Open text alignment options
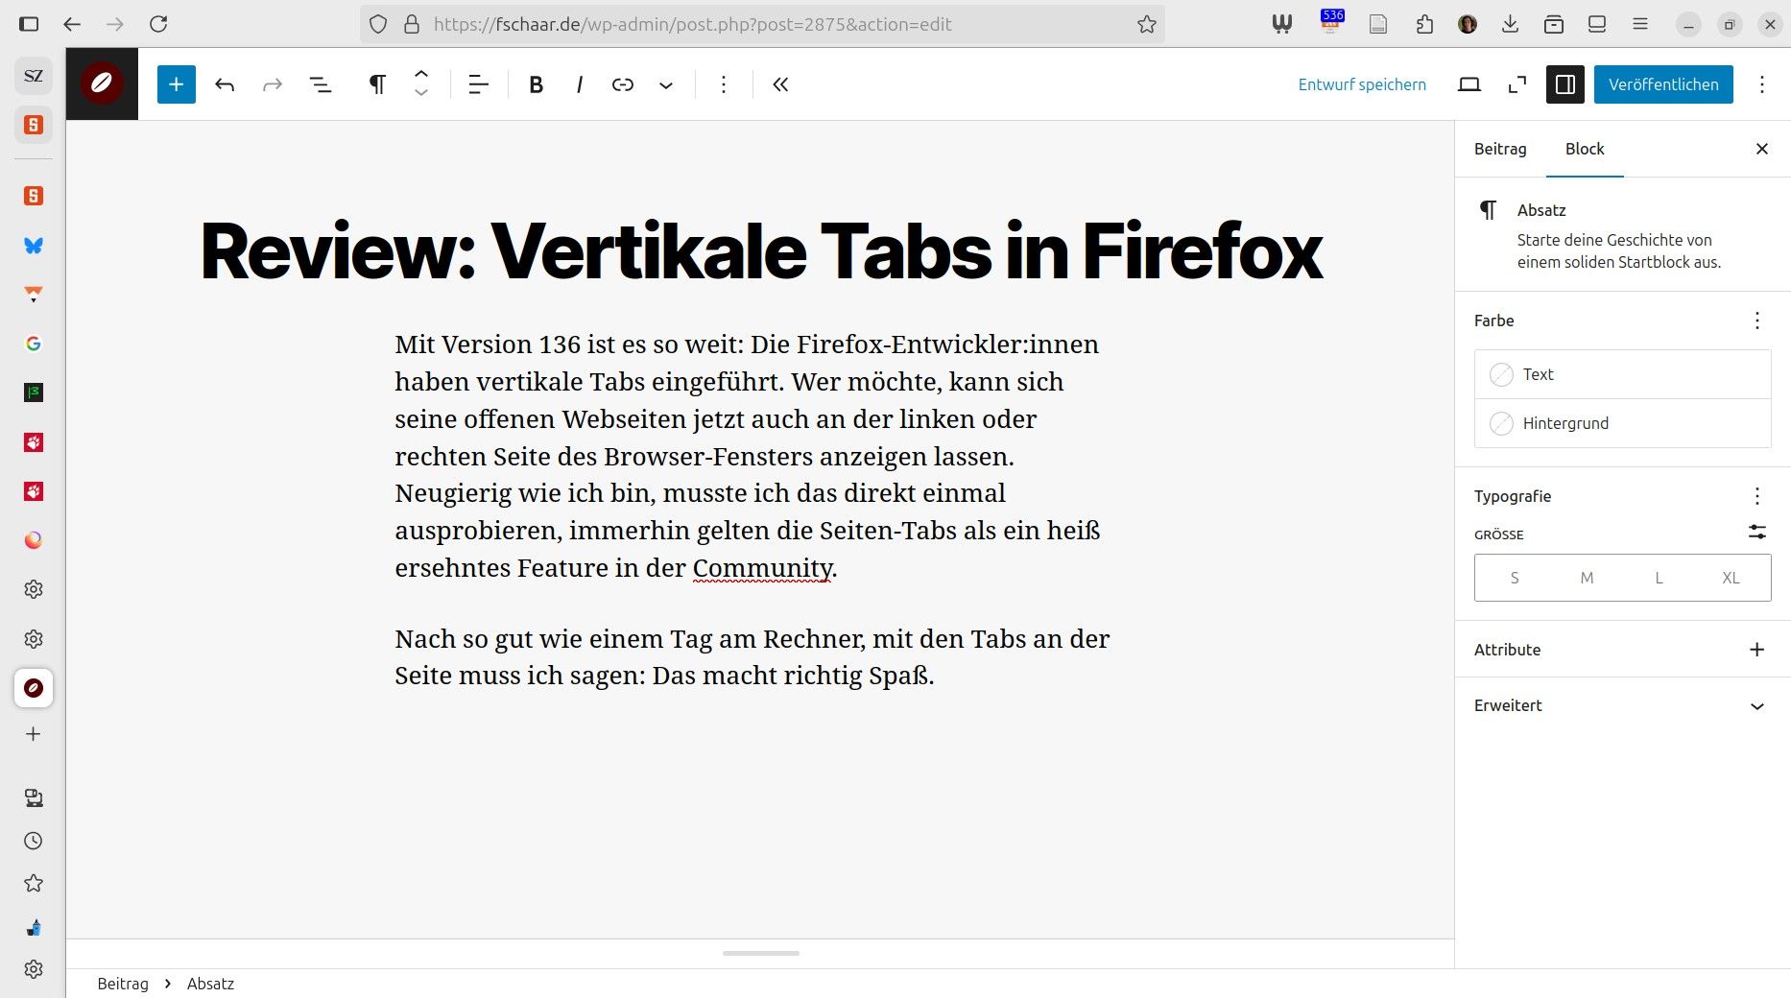The image size is (1791, 998). pos(478,84)
